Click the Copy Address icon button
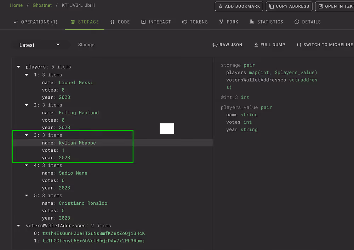This screenshot has height=250, width=354. tap(272, 6)
